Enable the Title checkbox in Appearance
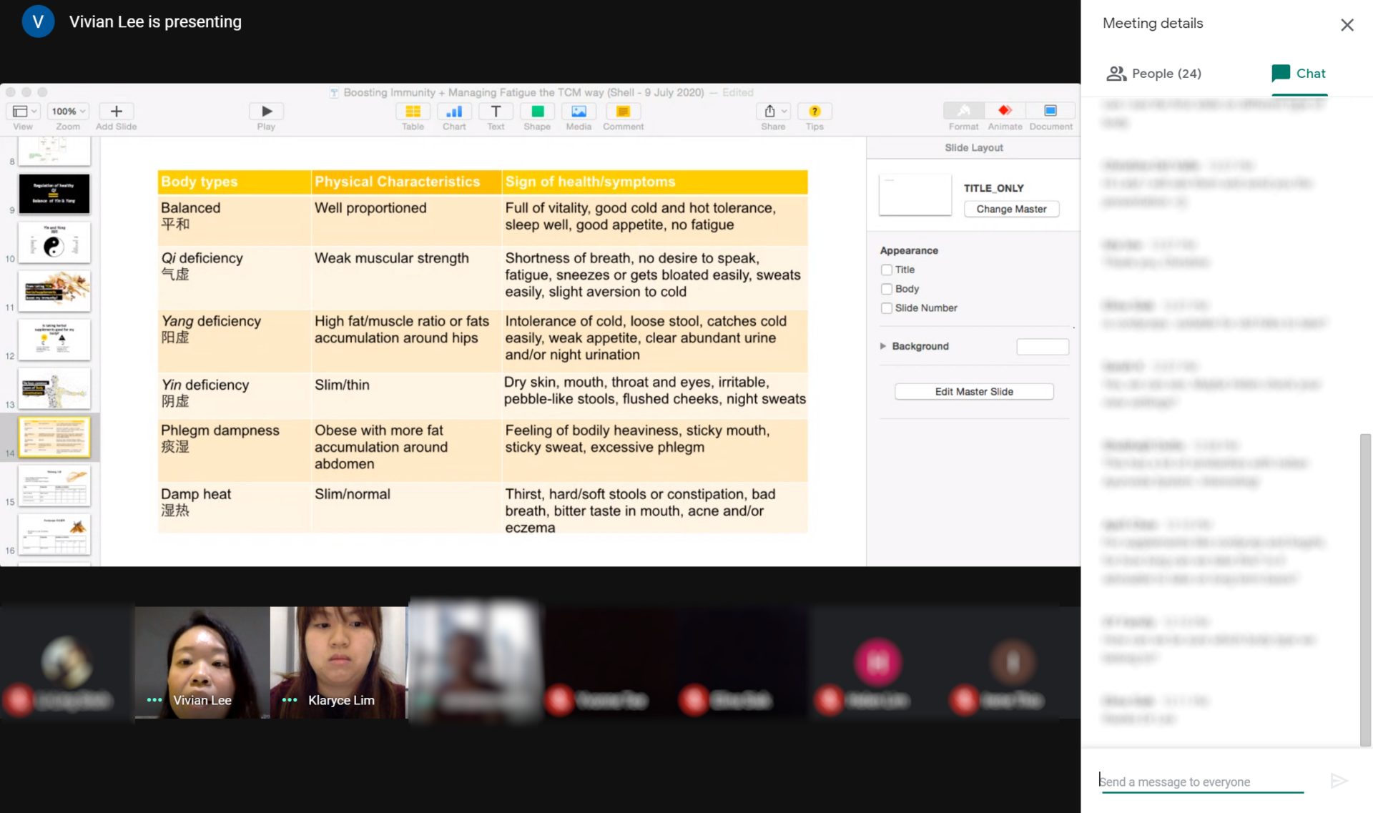The height and width of the screenshot is (813, 1373). (x=887, y=270)
